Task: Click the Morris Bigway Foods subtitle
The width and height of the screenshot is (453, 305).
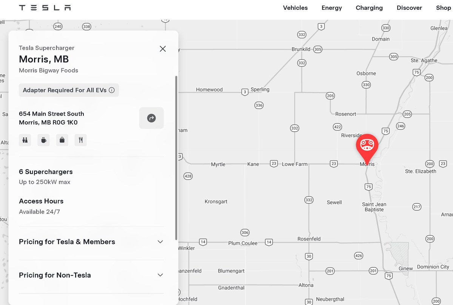Action: [x=48, y=70]
